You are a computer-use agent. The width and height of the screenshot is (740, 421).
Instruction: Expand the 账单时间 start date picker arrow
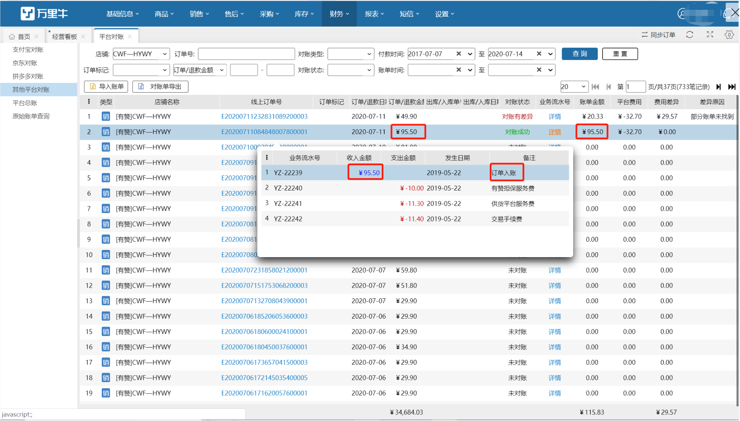470,70
